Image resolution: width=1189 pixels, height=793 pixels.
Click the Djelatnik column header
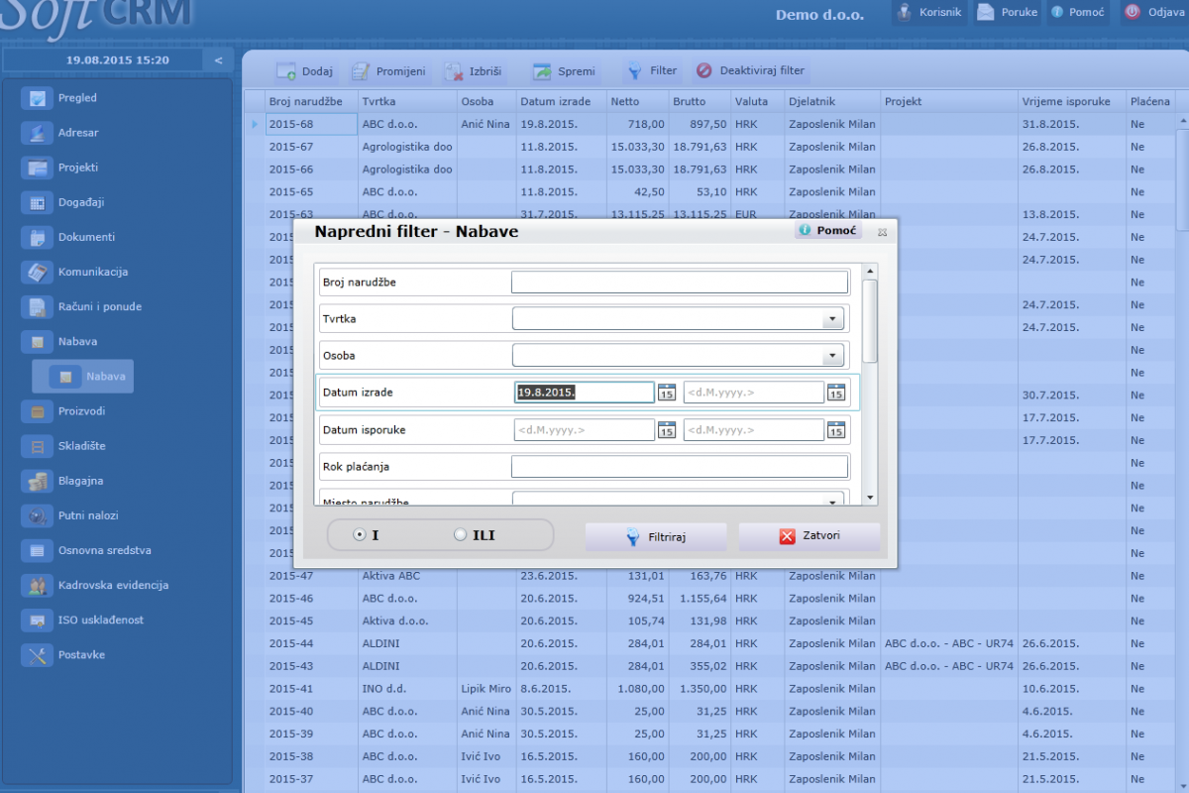click(x=832, y=101)
